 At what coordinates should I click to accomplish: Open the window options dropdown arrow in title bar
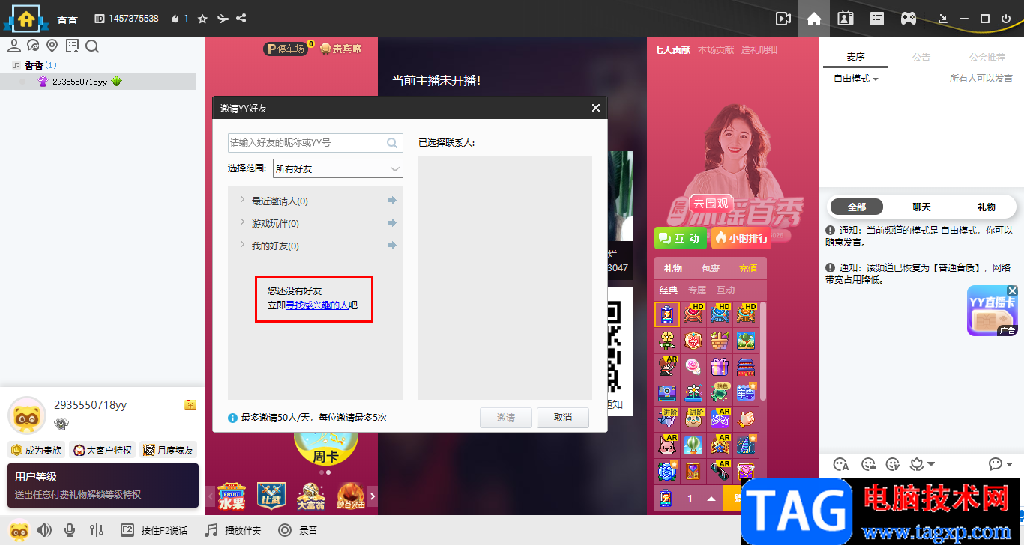tap(943, 19)
